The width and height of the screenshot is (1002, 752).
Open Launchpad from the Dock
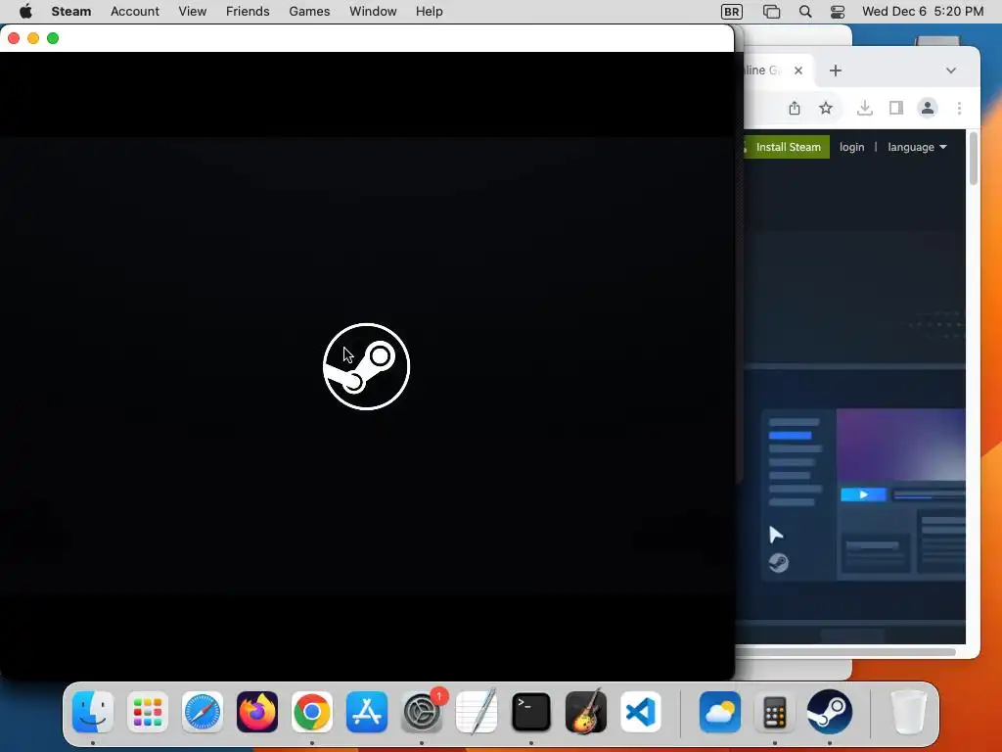(x=148, y=712)
